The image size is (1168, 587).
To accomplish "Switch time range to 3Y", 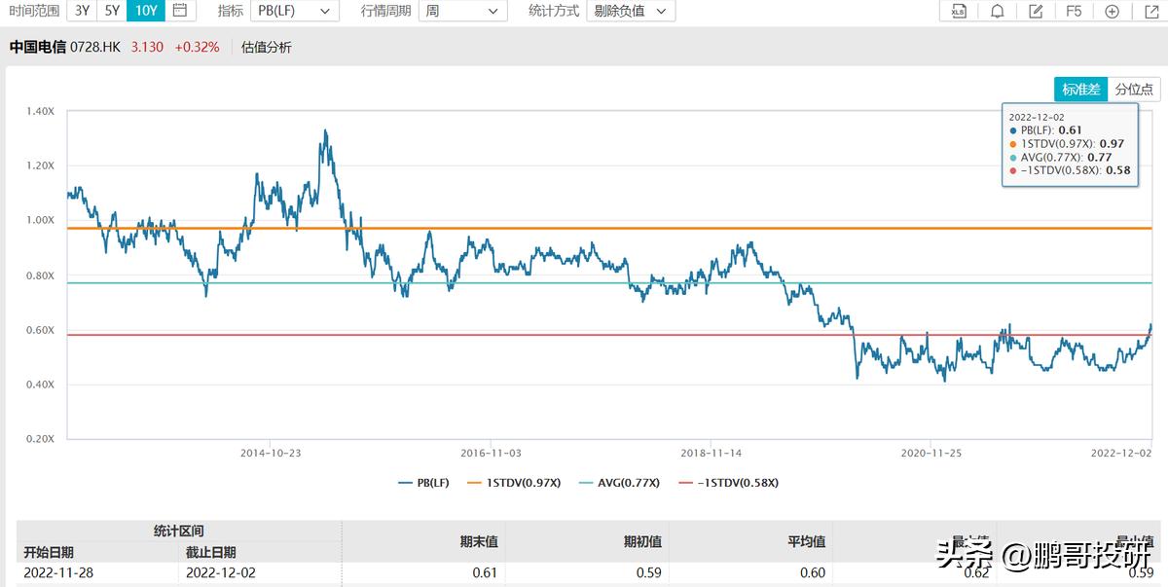I will tap(82, 11).
